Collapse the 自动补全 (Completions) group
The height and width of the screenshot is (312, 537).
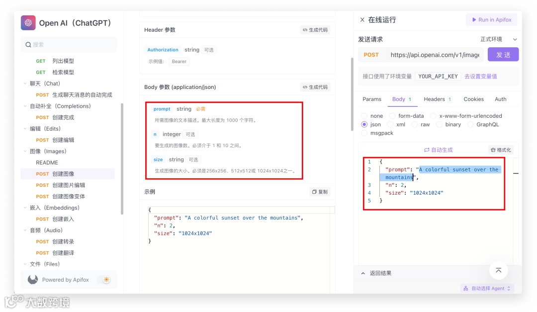click(x=25, y=106)
